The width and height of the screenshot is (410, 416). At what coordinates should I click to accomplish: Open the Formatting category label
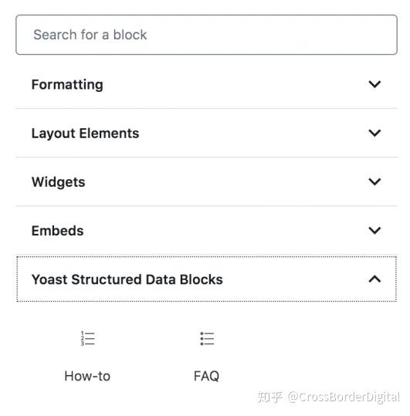(x=67, y=85)
